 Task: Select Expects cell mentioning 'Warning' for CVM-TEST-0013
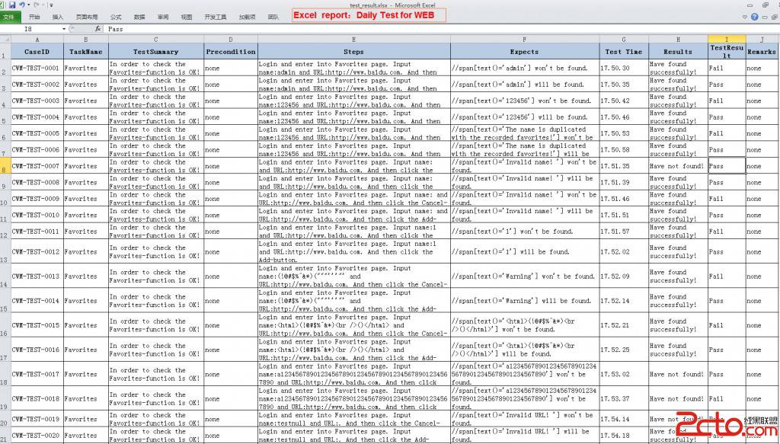coord(524,276)
